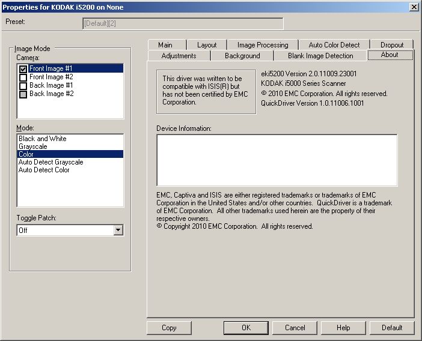Click inside the Device Information box
This screenshot has height=341, width=422.
(x=277, y=160)
